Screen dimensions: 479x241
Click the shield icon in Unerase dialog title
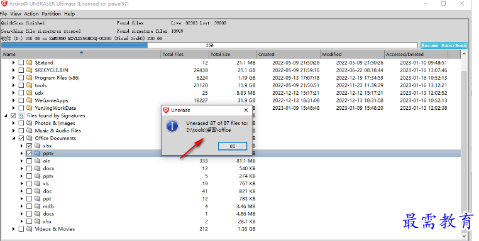pos(166,110)
